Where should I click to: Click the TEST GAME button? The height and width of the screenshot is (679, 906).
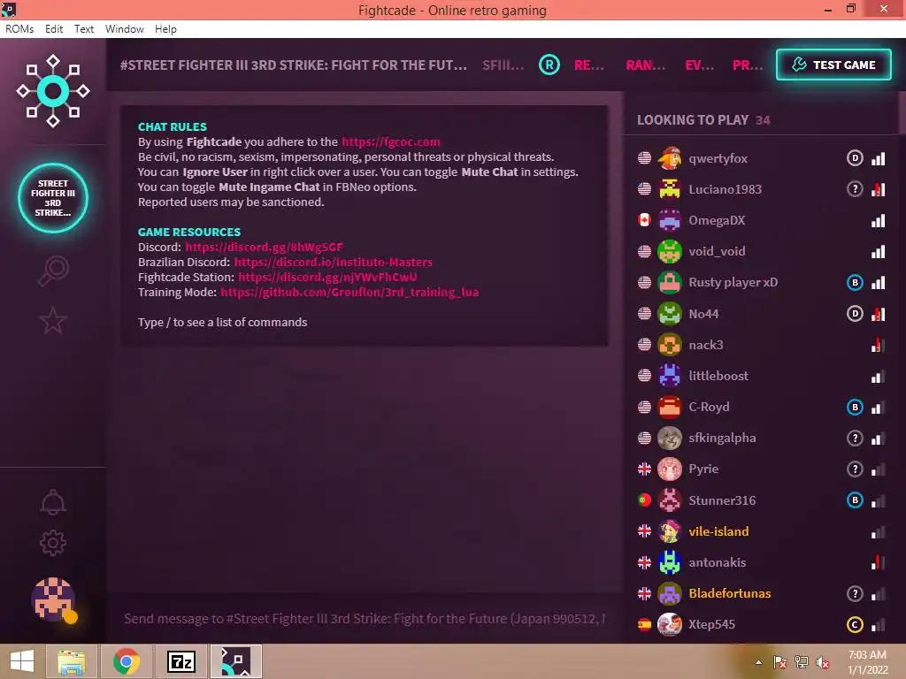coord(833,65)
